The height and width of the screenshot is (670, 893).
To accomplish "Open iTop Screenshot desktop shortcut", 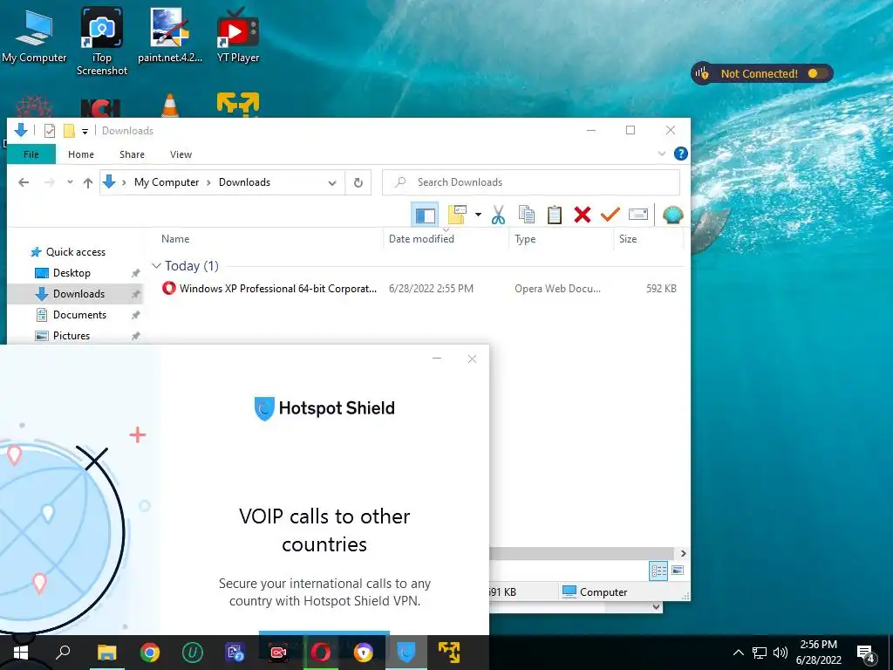I will tap(101, 41).
